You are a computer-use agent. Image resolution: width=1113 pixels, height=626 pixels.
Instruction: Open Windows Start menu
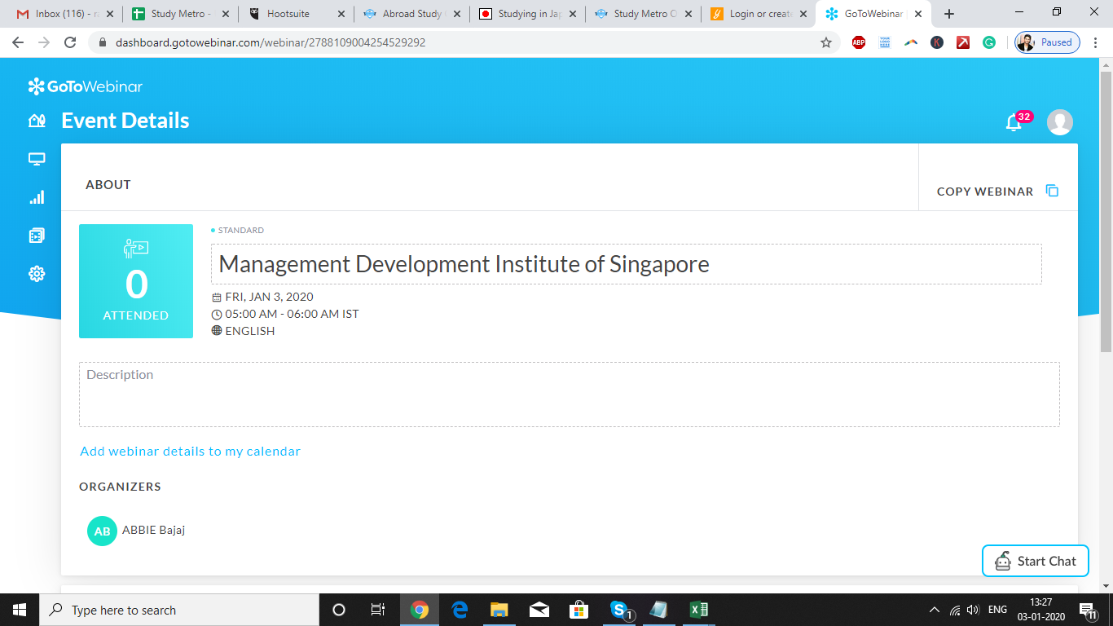tap(20, 610)
